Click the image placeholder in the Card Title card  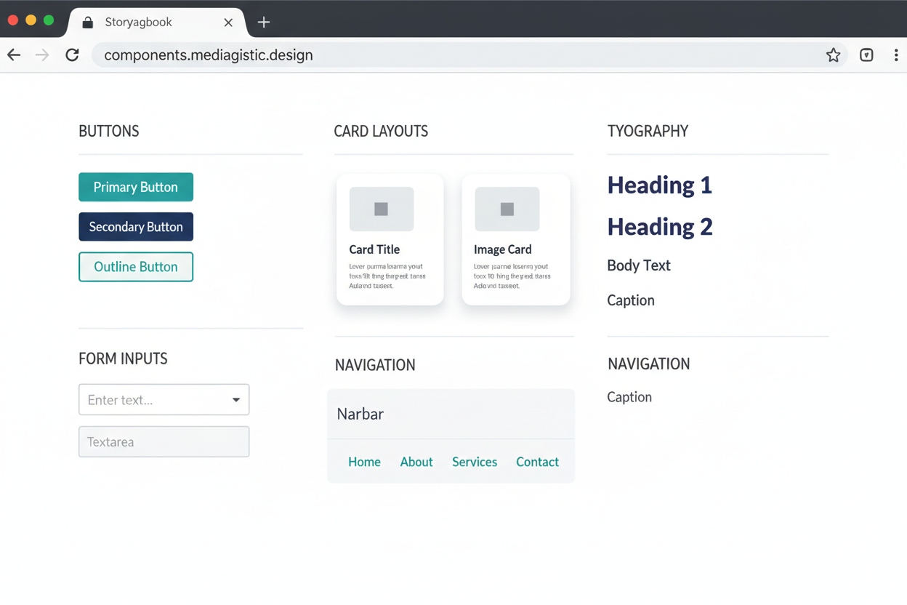381,209
